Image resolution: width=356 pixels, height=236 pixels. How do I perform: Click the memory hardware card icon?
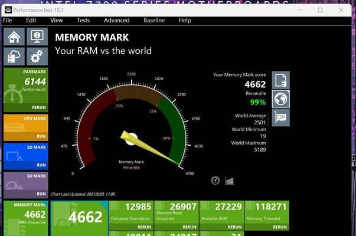point(280,117)
